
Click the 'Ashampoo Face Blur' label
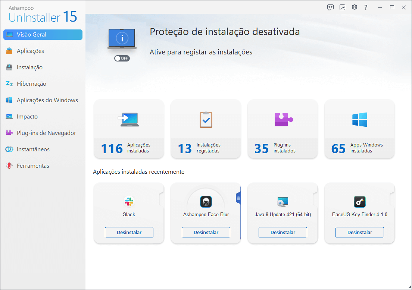pos(206,214)
